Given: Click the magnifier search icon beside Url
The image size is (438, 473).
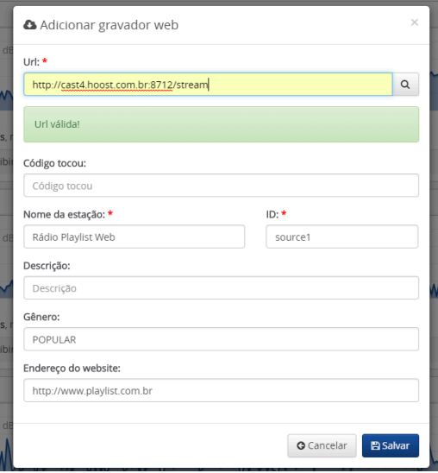Looking at the screenshot, I should tap(405, 85).
